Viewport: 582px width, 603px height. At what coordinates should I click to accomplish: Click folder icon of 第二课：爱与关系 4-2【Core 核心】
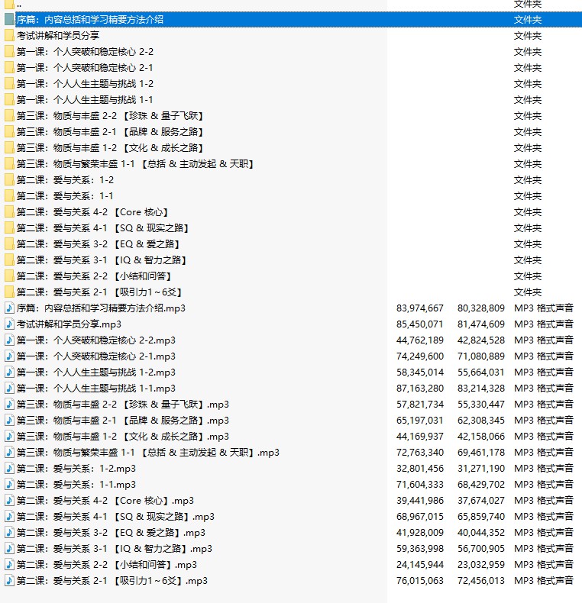pos(9,212)
